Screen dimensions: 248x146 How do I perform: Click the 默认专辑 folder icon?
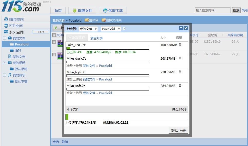[12, 81]
